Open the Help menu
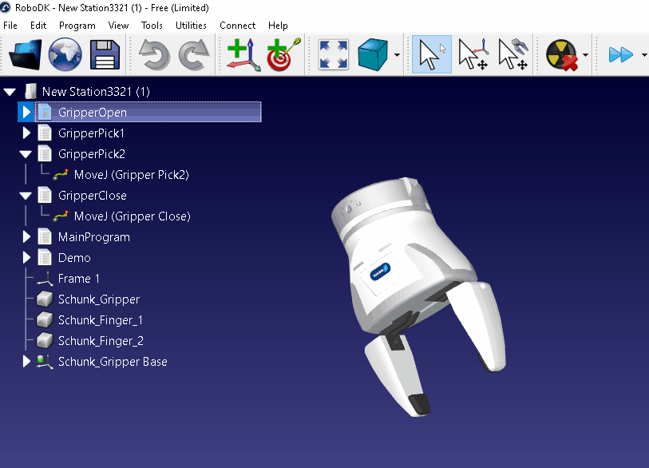Viewport: 649px width, 468px height. click(x=278, y=26)
